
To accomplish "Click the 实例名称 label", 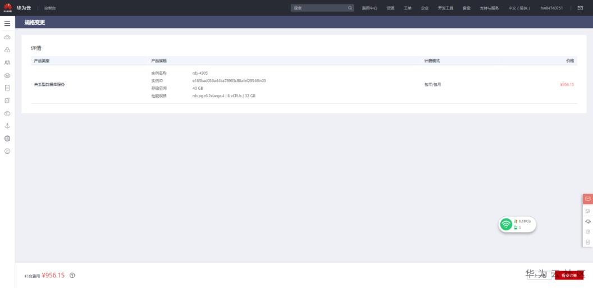I will pos(159,73).
